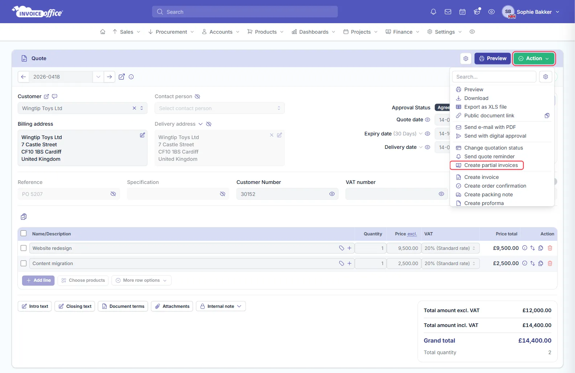575x373 pixels.
Task: Tick the Content migration row checkbox
Action: coord(24,263)
